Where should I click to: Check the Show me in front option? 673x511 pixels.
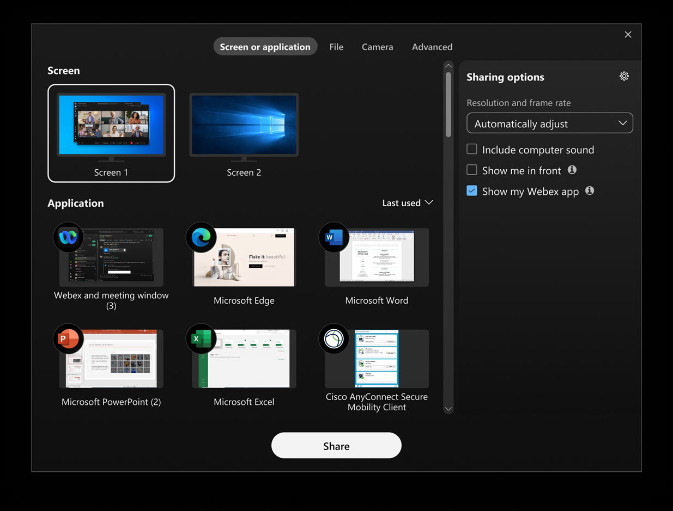[x=472, y=170]
